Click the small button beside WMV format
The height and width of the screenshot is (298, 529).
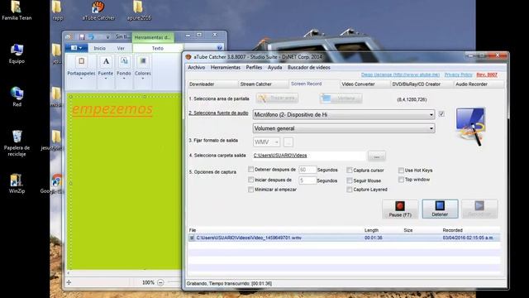click(x=288, y=142)
